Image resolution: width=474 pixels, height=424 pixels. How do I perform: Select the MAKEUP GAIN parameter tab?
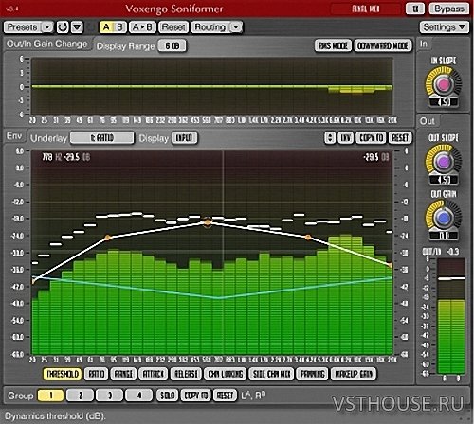354,374
